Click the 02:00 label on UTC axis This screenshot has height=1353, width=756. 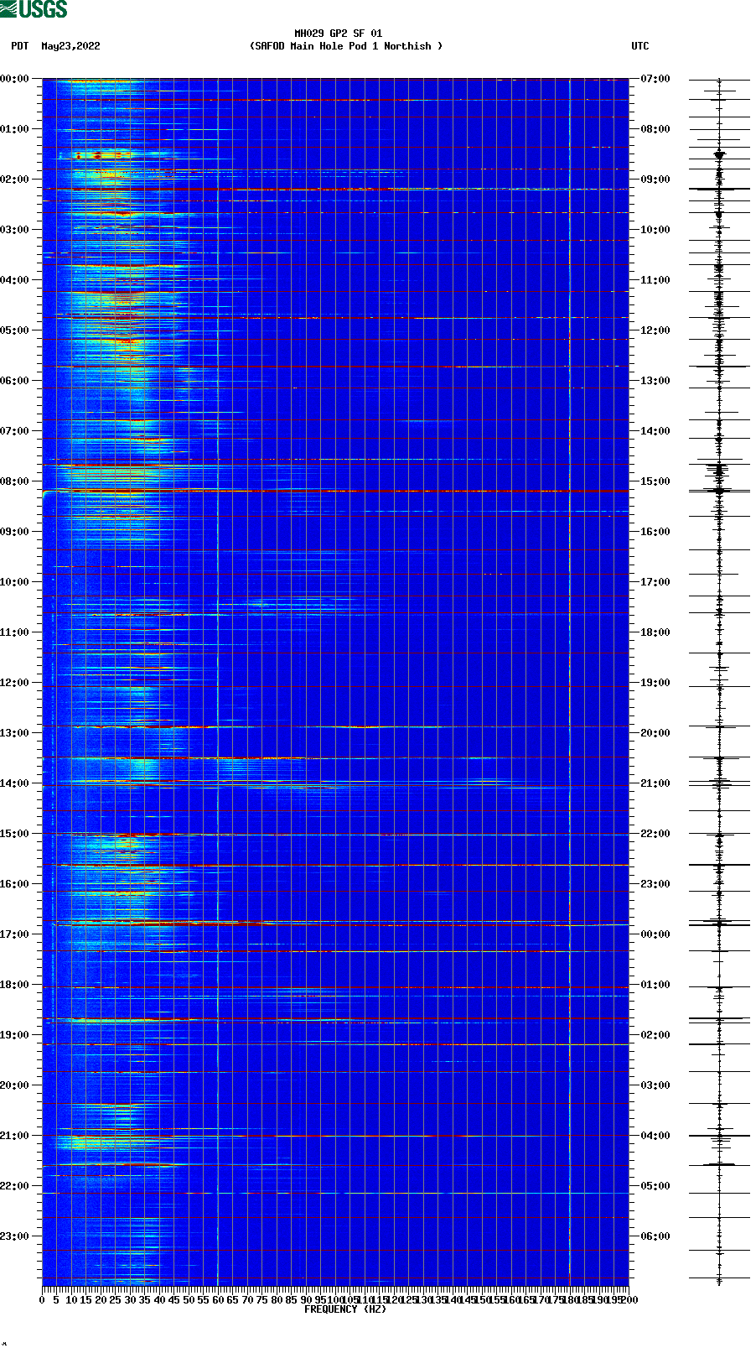(x=655, y=1035)
